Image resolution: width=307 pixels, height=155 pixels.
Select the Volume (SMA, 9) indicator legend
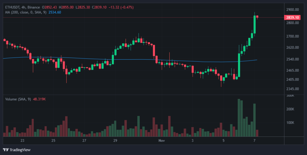(18, 99)
